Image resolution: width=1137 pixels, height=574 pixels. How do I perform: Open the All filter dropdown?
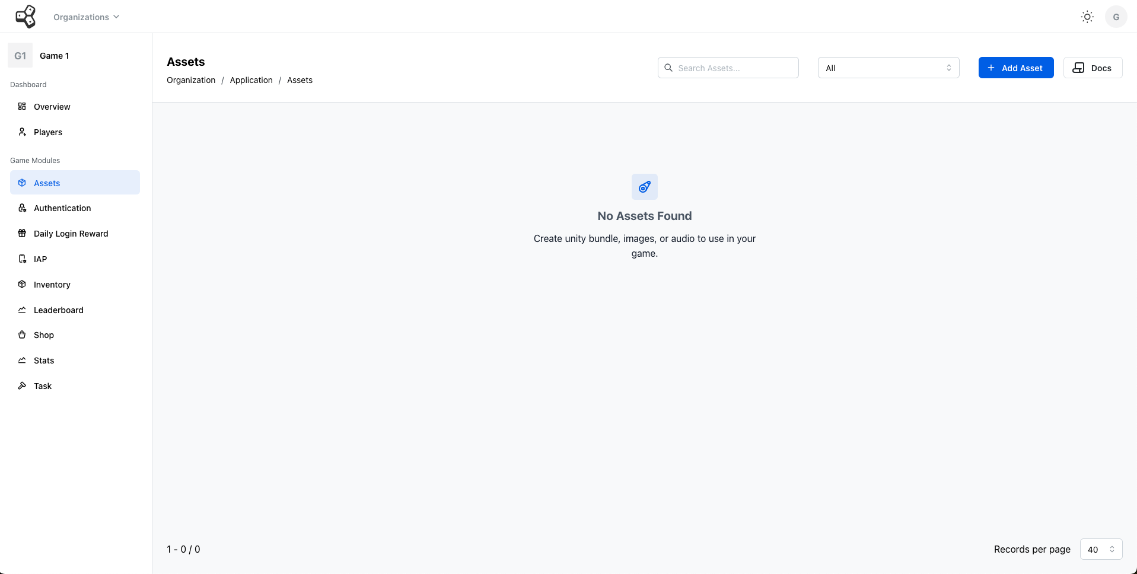pyautogui.click(x=888, y=68)
